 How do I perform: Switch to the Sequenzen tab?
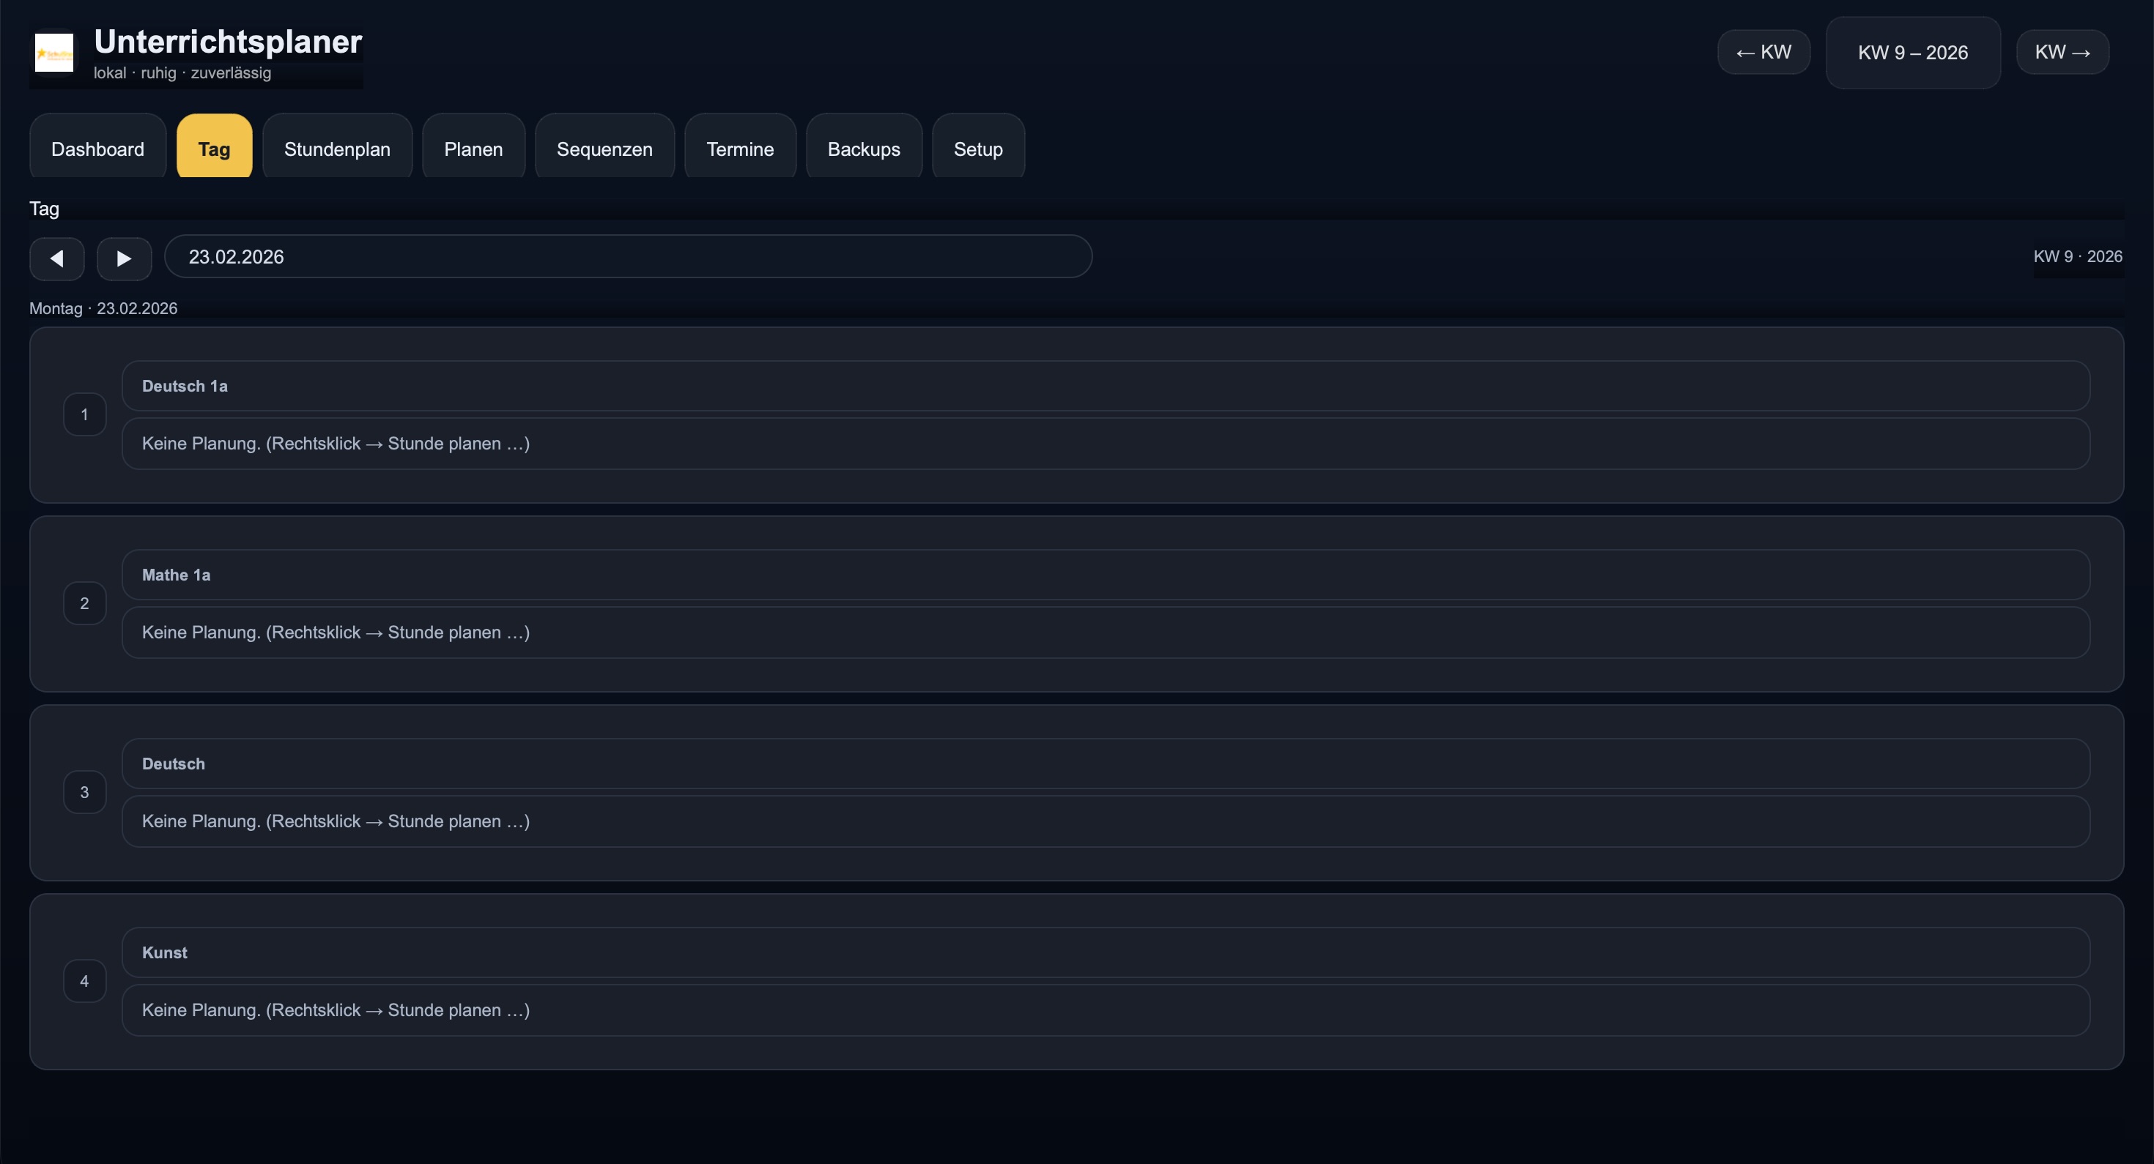[604, 149]
